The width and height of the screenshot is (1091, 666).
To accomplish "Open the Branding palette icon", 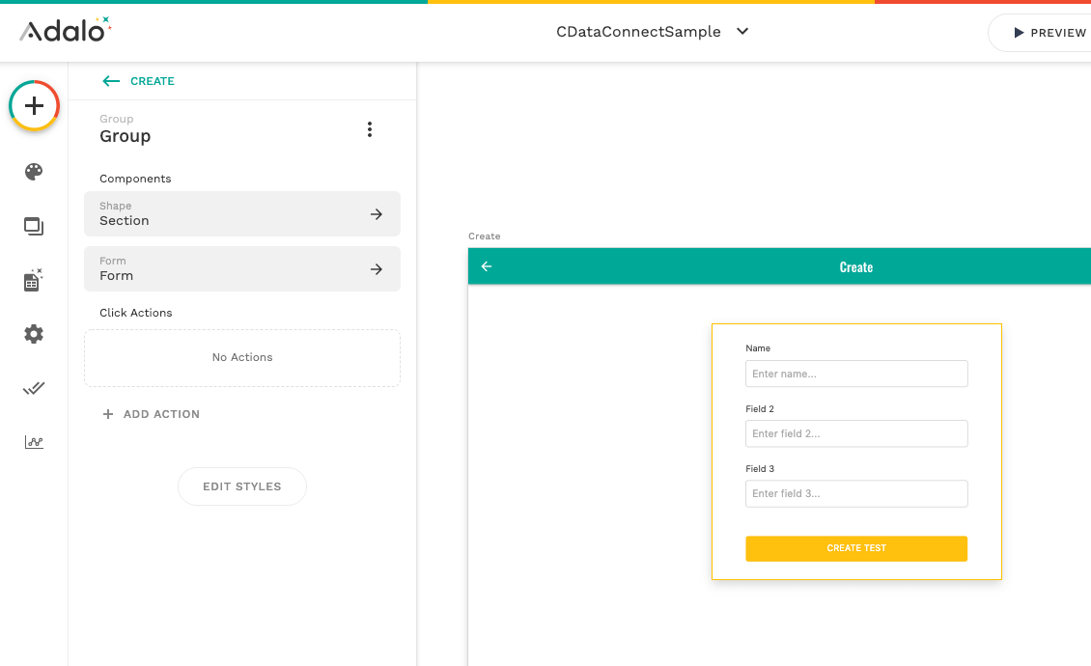I will pos(34,172).
